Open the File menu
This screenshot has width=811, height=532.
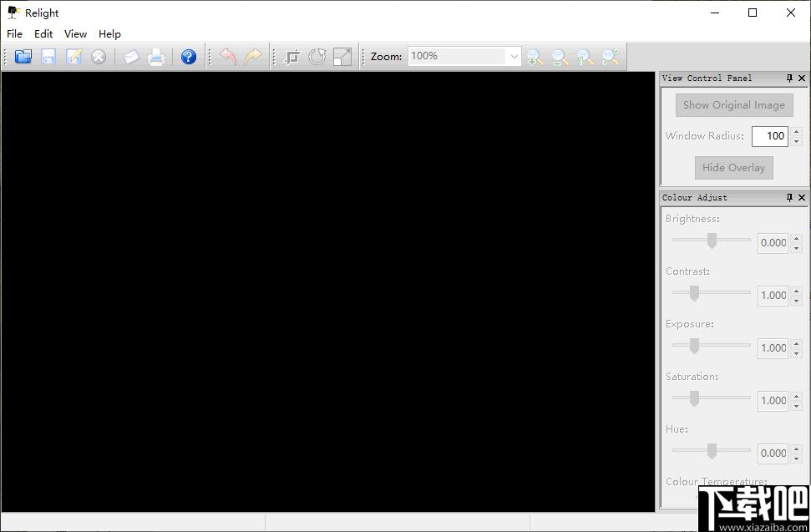tap(14, 34)
